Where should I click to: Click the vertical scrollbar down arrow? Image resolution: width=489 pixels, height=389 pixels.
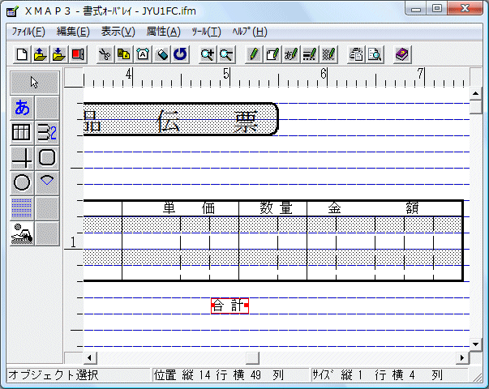point(475,344)
